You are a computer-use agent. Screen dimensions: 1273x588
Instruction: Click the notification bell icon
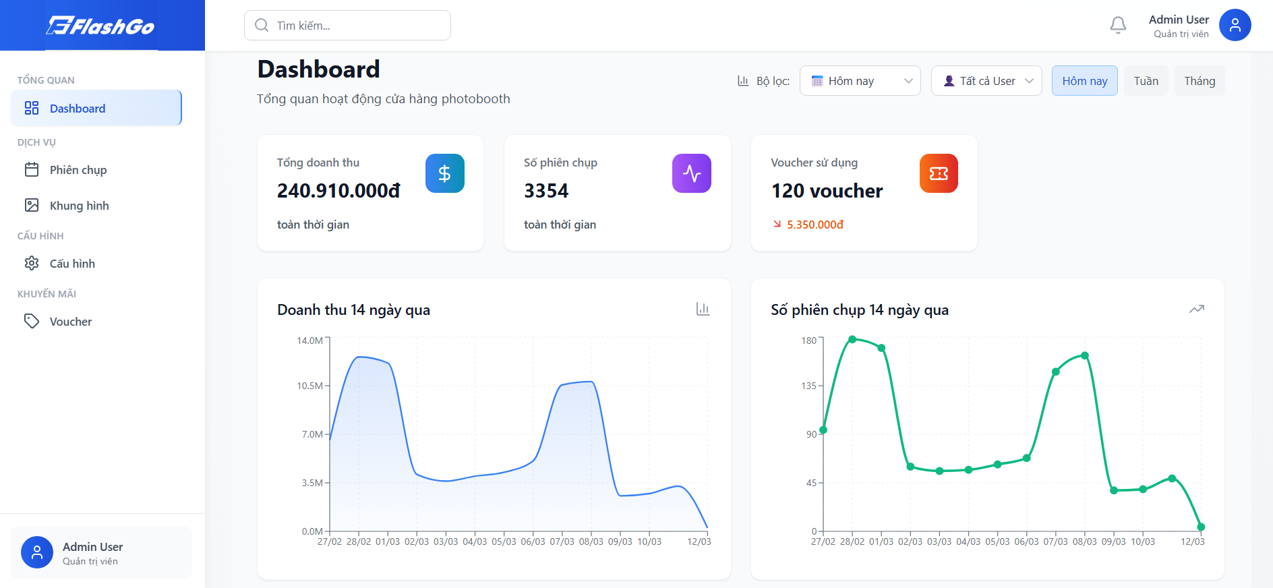point(1117,26)
